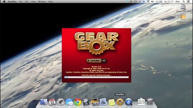The height and width of the screenshot is (108, 193).
Task: Click the Wi-Fi status icon
Action: pos(148,1)
